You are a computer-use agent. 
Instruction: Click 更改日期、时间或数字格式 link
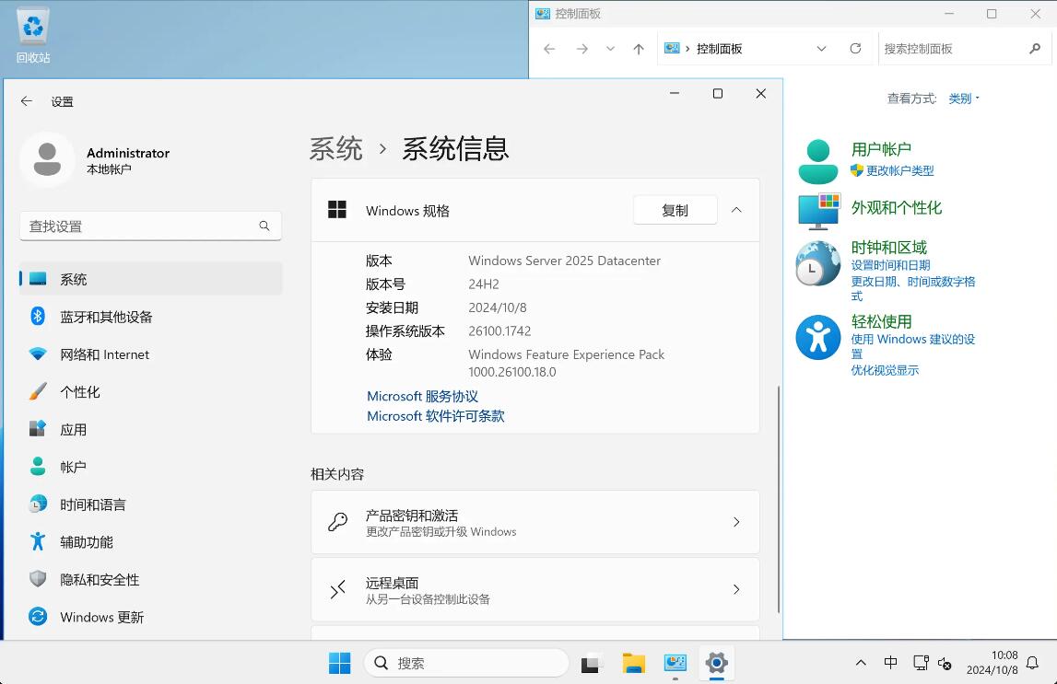click(x=912, y=288)
